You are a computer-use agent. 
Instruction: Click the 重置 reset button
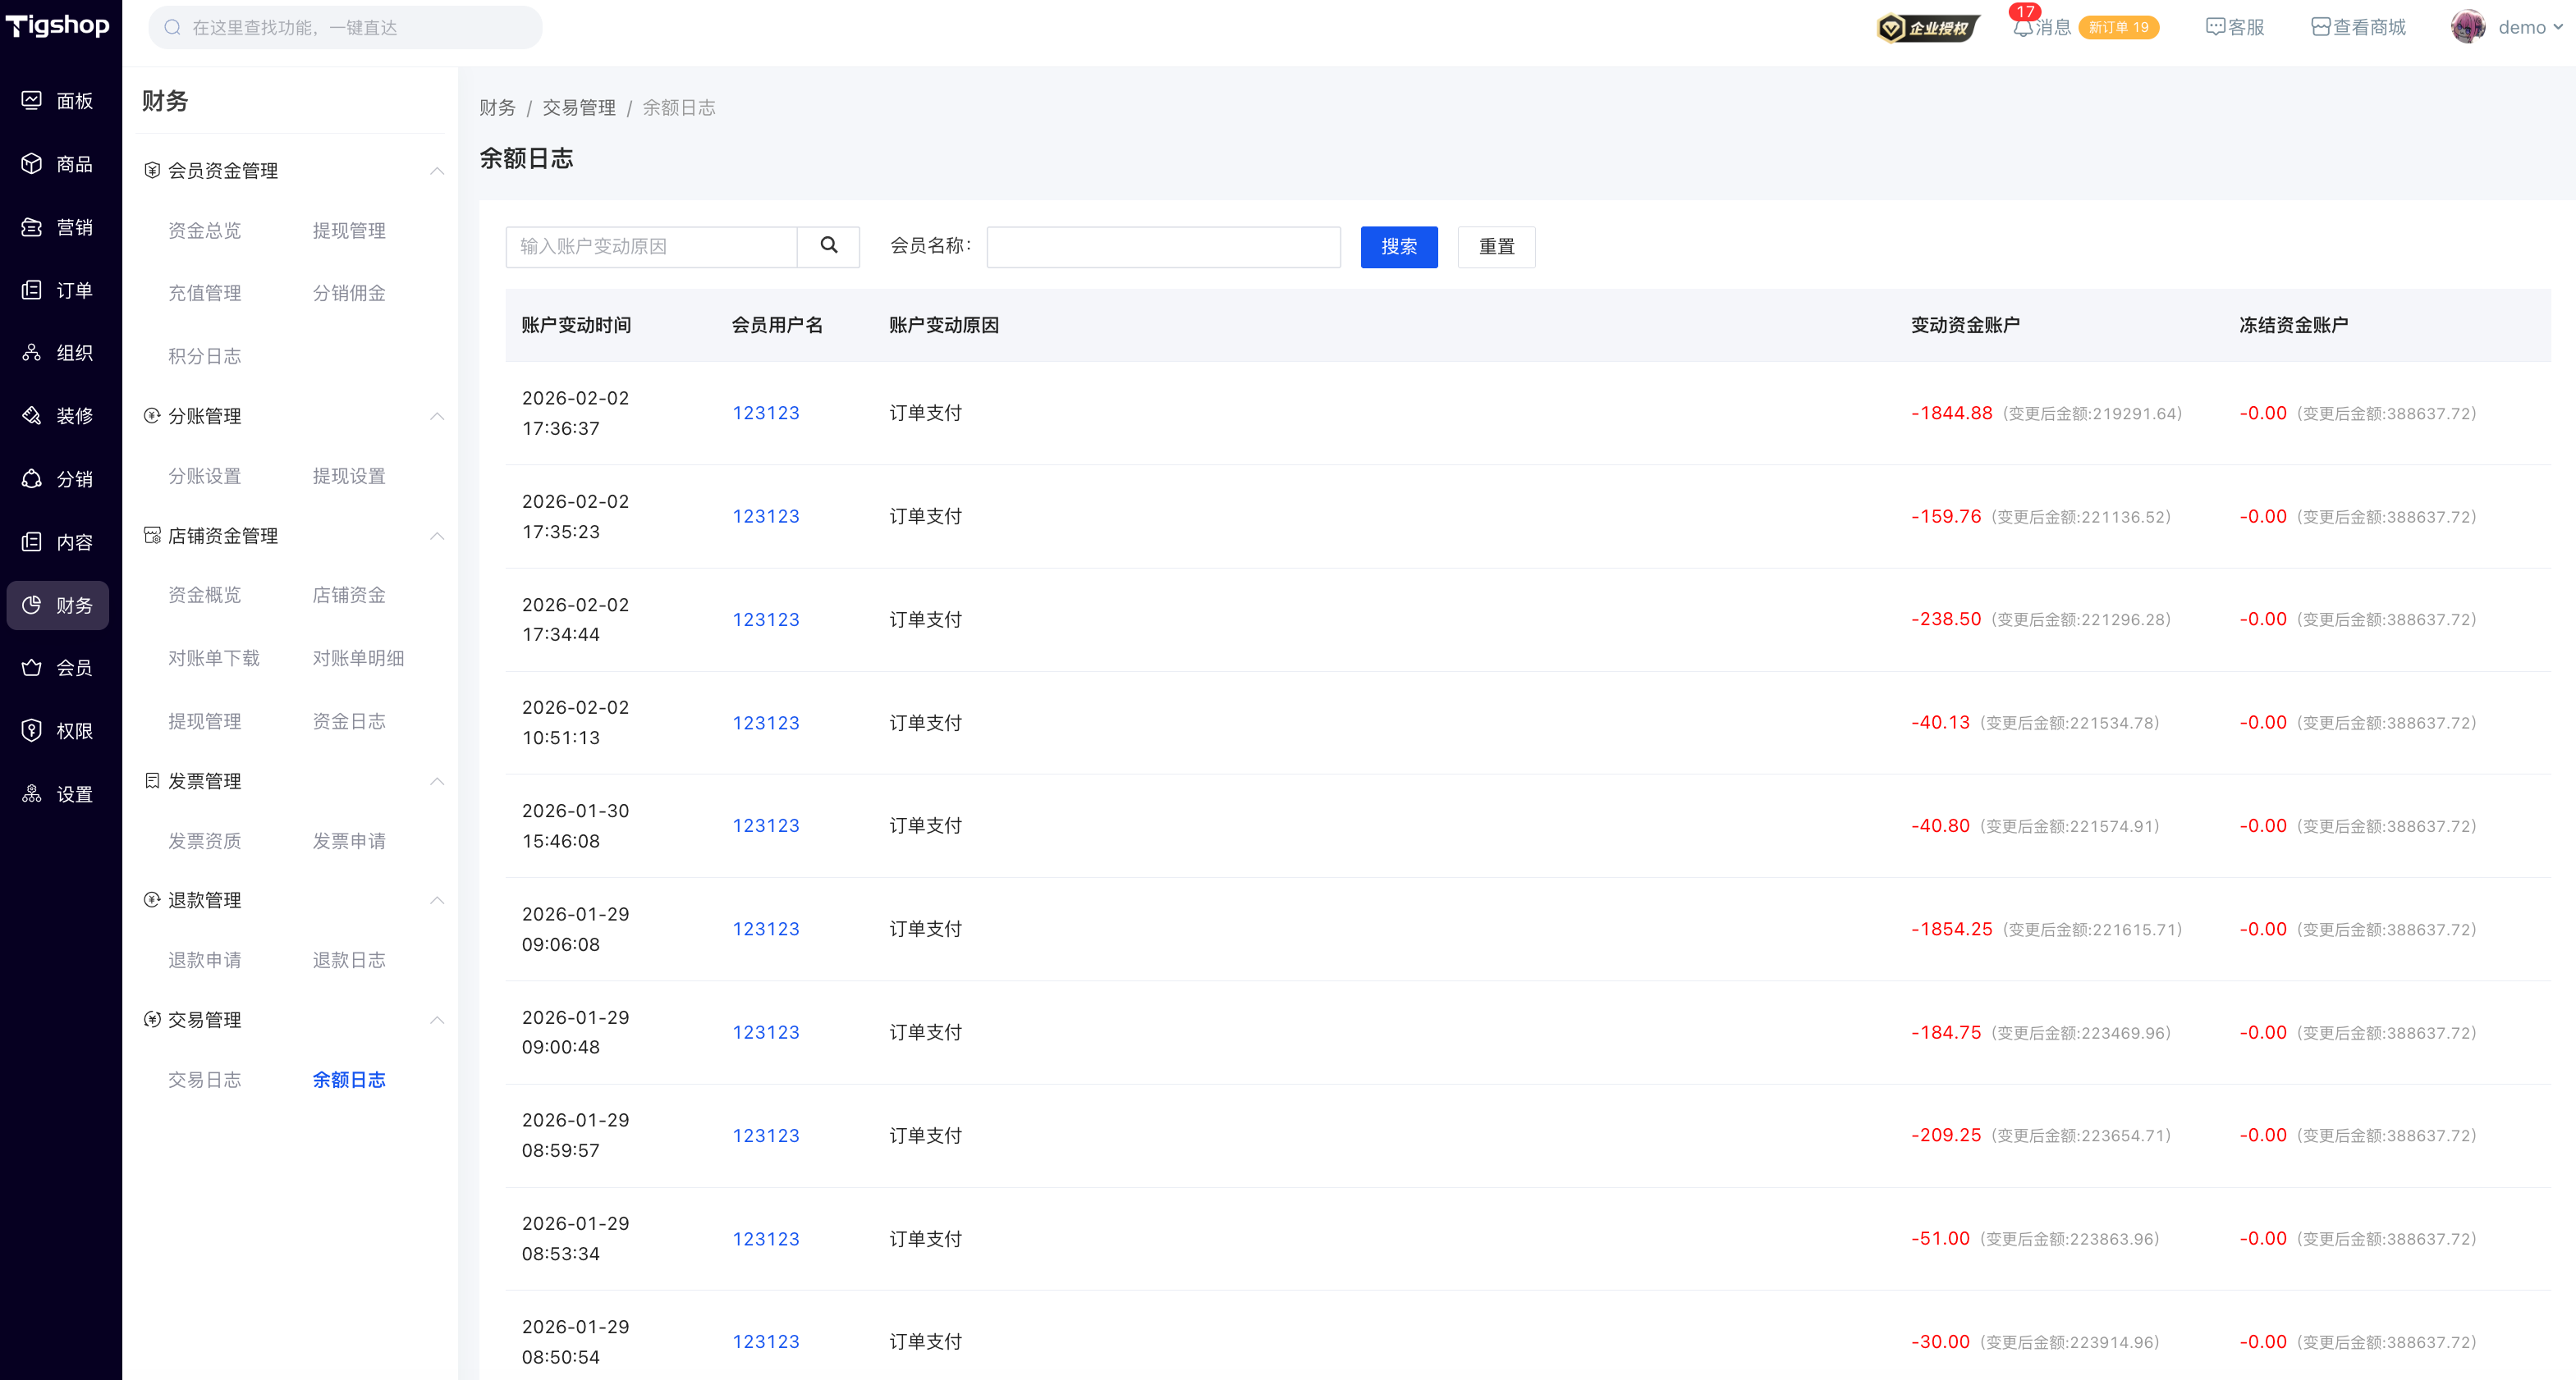1496,247
